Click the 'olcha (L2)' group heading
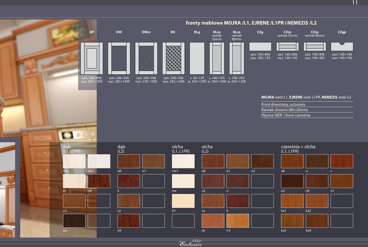 click(x=207, y=149)
